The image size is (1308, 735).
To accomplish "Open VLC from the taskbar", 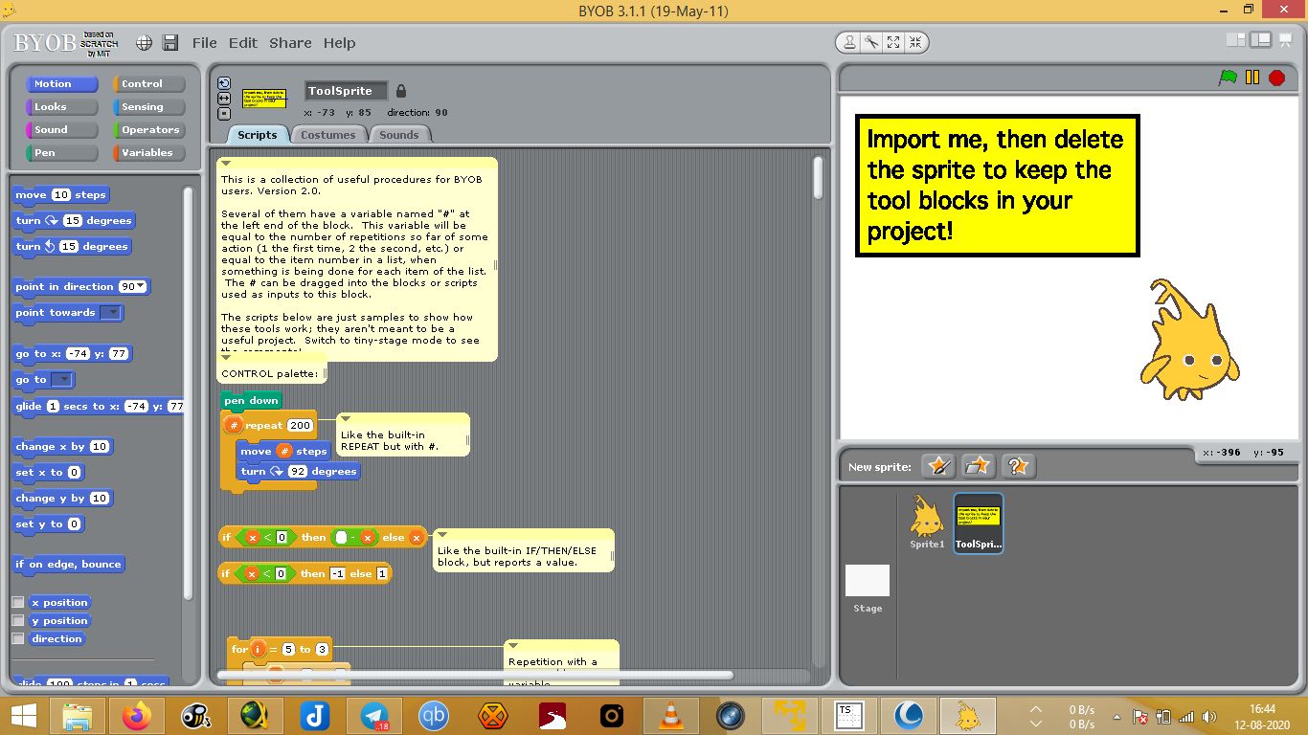I will (671, 715).
